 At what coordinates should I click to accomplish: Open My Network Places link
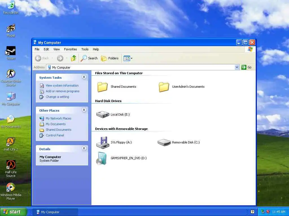click(58, 118)
